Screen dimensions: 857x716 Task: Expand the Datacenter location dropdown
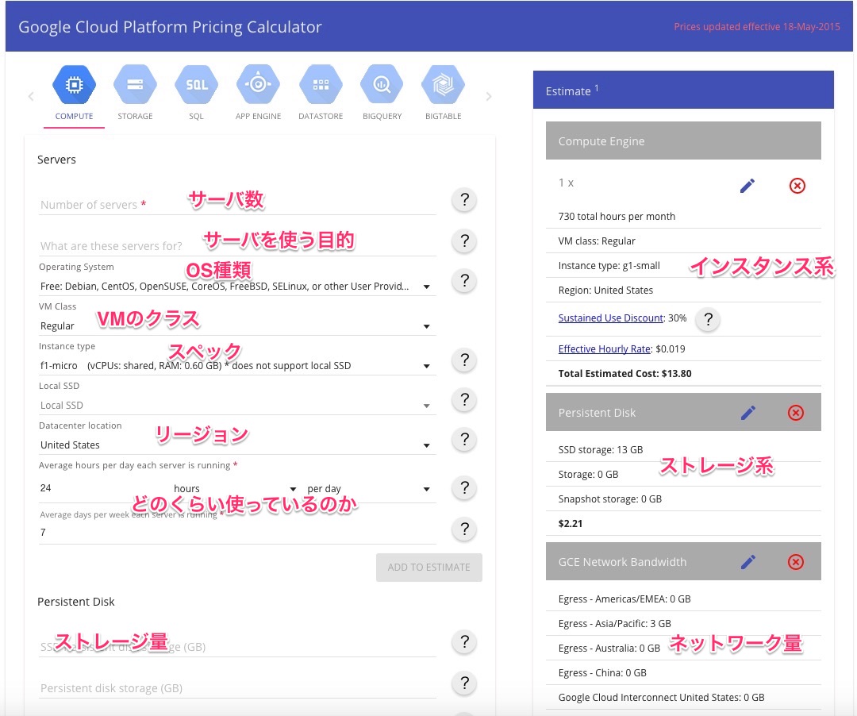click(236, 445)
